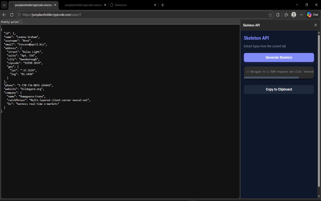Click the "harness real-time e-markets" text
Image resolution: width=321 pixels, height=201 pixels.
[37, 104]
